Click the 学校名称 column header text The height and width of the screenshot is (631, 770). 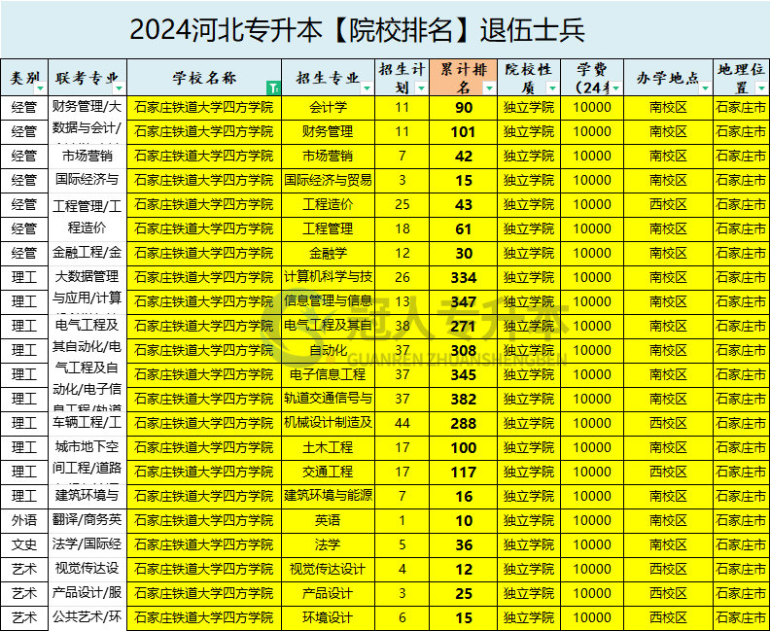(x=204, y=78)
